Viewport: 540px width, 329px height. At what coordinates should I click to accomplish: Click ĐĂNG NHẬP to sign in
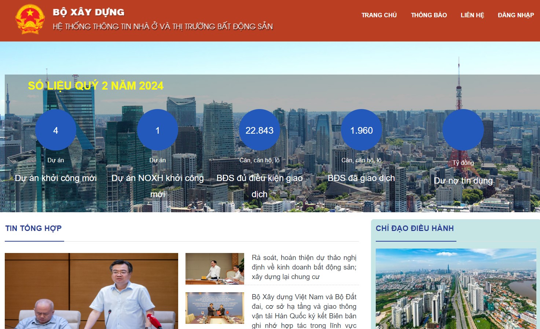coord(516,15)
